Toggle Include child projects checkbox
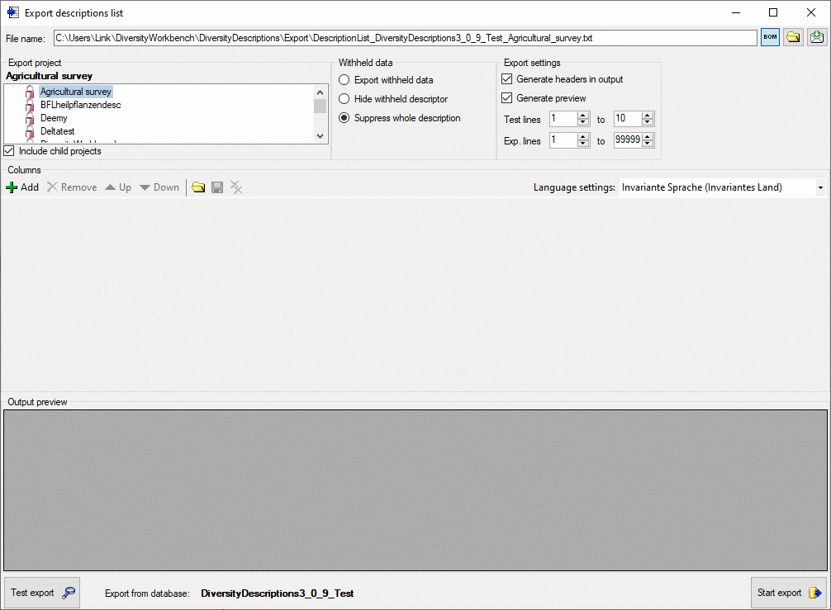 point(9,151)
